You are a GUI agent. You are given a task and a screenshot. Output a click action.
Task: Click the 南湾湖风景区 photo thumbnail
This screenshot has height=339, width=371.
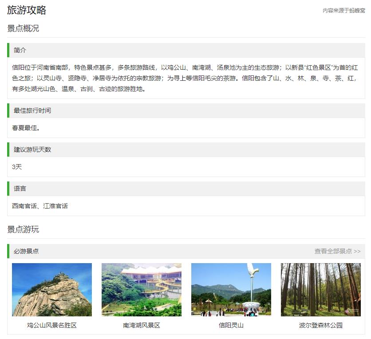click(x=142, y=290)
